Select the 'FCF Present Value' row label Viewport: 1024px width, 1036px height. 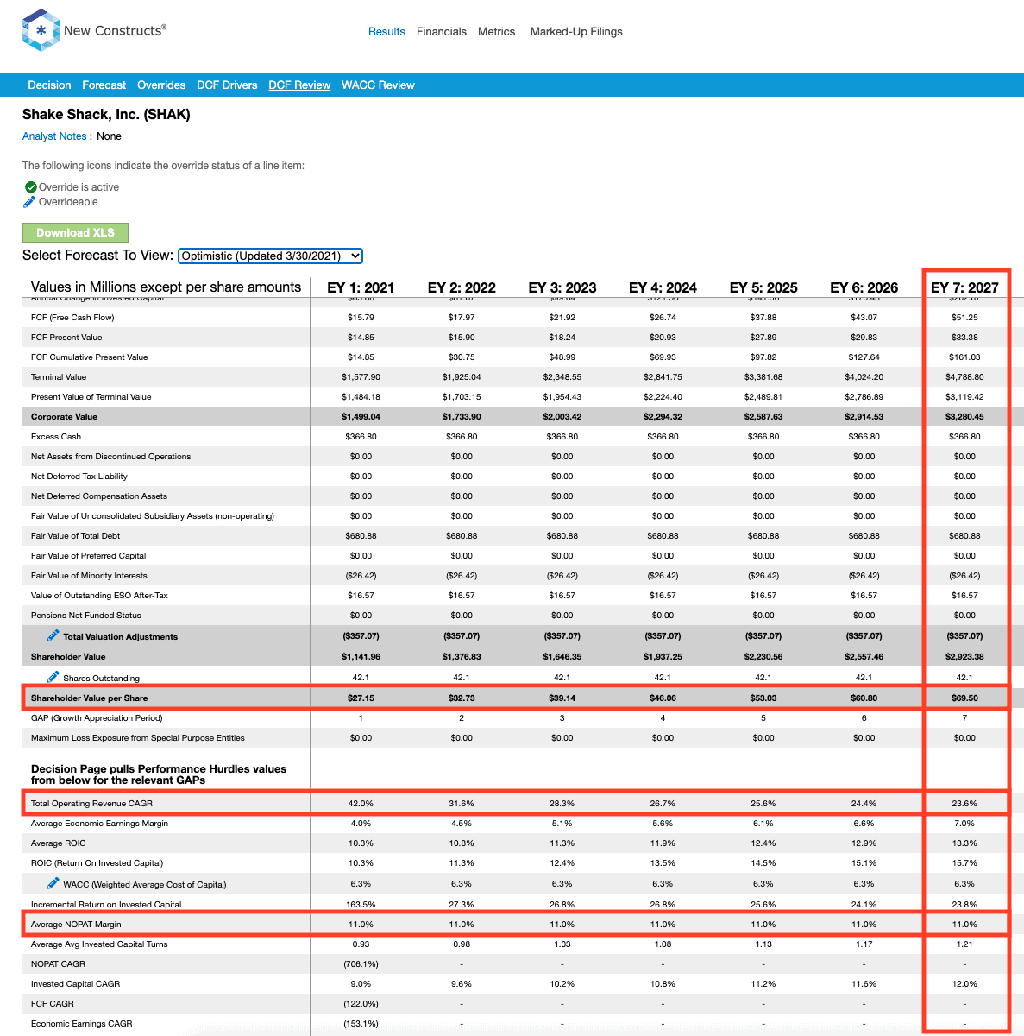click(66, 338)
